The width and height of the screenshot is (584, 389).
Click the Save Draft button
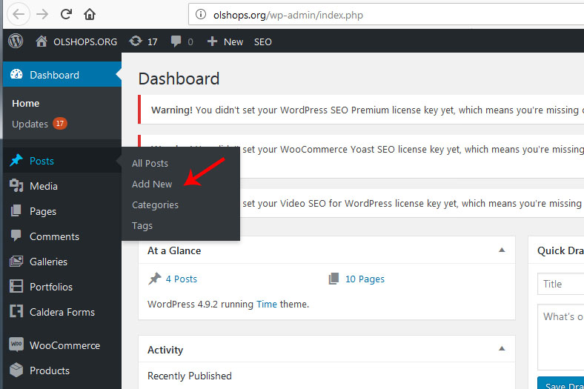560,383
